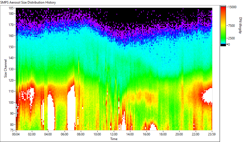Click the 'DN/dlogdp' color scale label

(x=240, y=25)
